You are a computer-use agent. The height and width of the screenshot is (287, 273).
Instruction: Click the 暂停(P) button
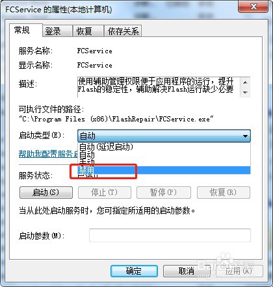(x=164, y=192)
